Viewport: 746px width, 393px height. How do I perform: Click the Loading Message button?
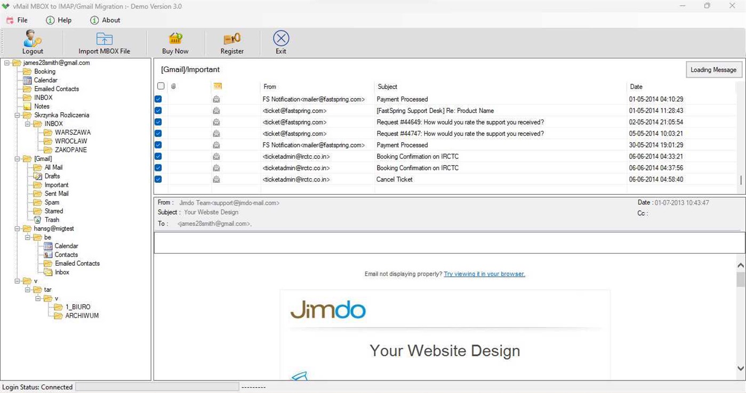point(713,69)
